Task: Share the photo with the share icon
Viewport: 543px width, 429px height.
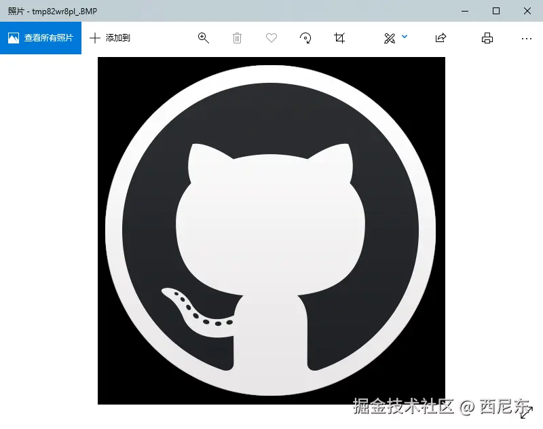Action: tap(441, 38)
